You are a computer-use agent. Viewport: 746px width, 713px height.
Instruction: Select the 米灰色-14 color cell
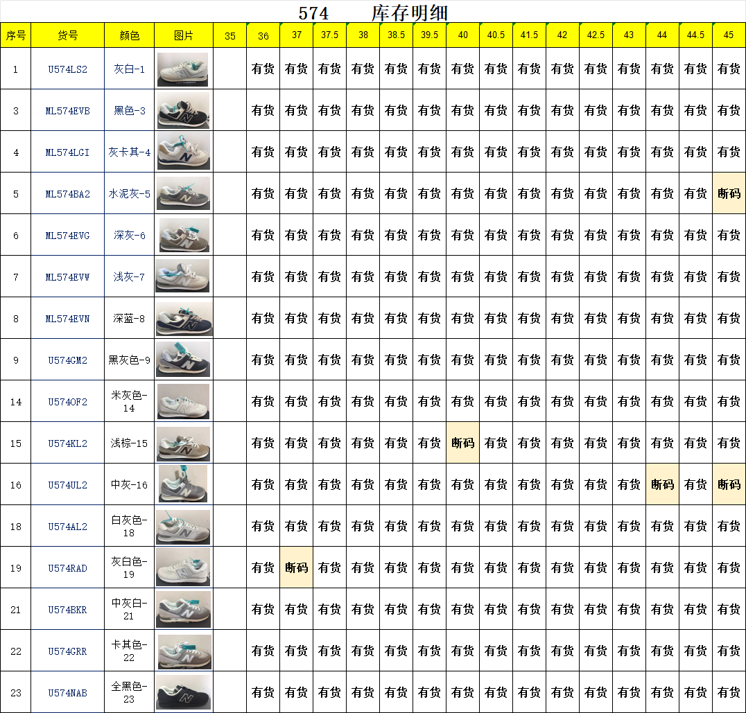[x=130, y=402]
